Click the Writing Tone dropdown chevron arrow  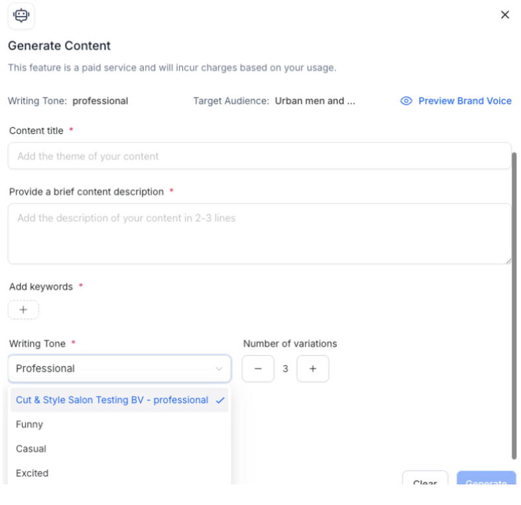click(x=219, y=368)
